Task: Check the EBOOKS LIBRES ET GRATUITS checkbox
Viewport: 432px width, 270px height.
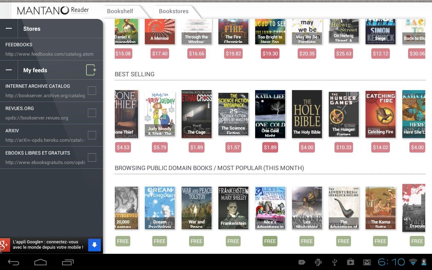Action: pyautogui.click(x=92, y=157)
